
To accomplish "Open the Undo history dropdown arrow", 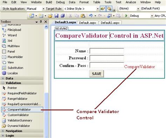I will (x=95, y=16).
